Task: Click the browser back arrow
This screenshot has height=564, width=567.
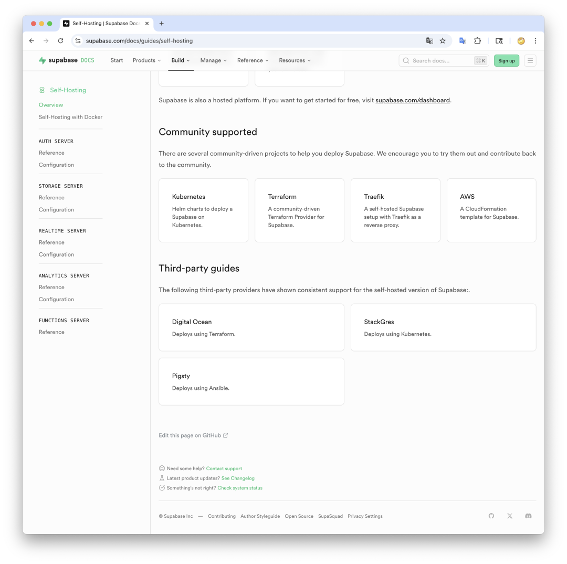Action: click(x=32, y=41)
